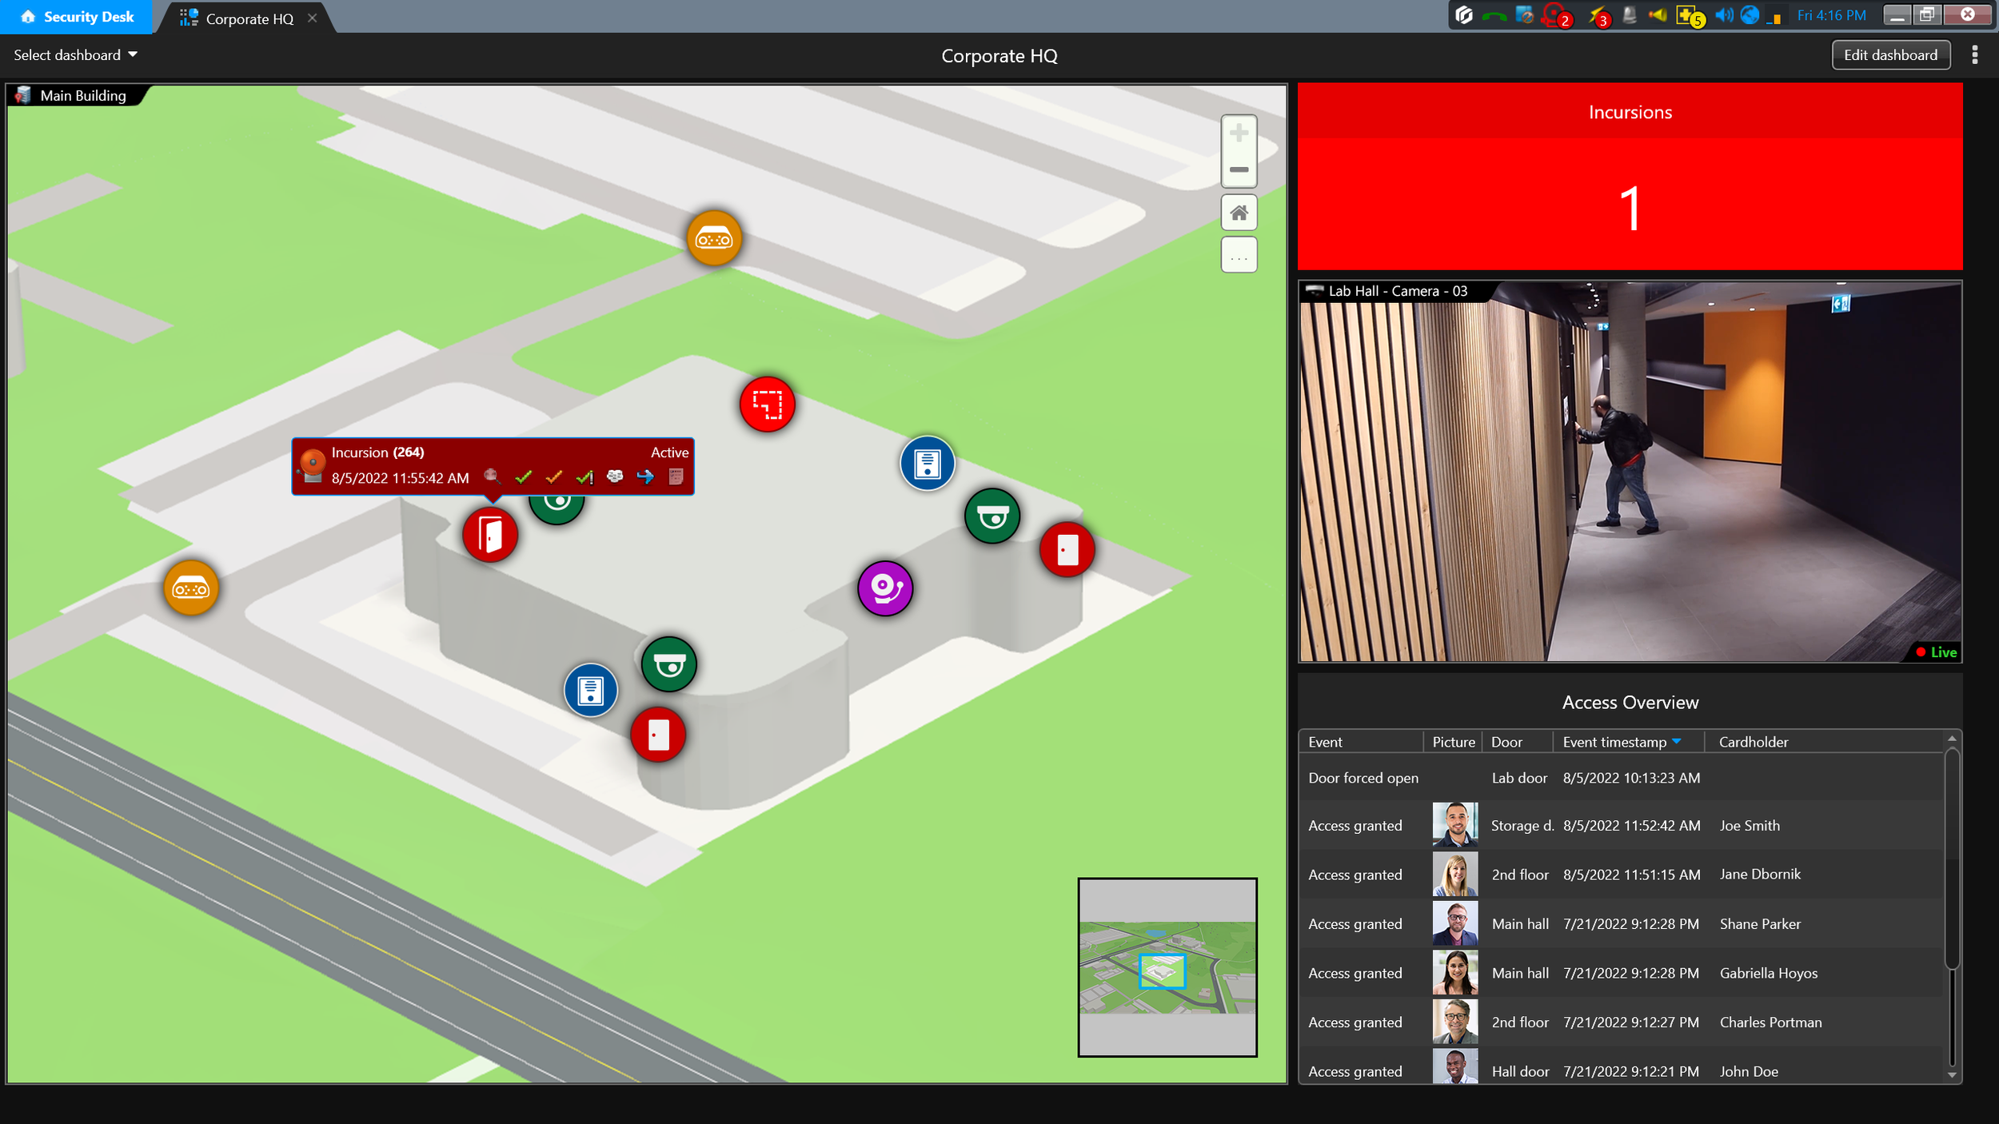Click the orange alarm bell in Incursion popup
Image resolution: width=1999 pixels, height=1124 pixels.
point(313,465)
